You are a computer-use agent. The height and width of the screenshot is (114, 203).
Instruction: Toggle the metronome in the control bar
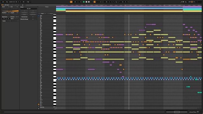(23, 2)
